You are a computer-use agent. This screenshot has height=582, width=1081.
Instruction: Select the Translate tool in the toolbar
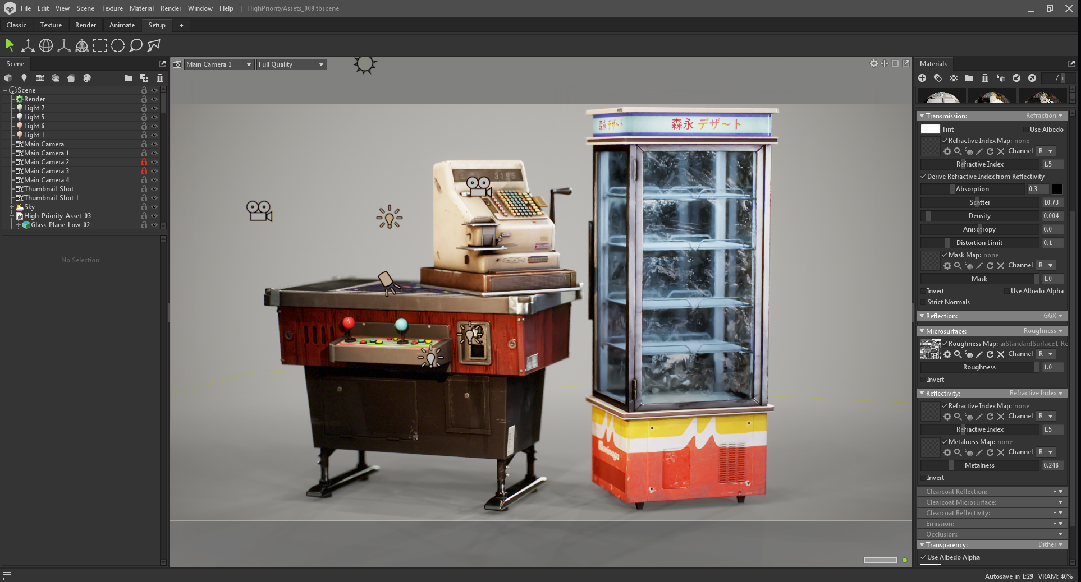pyautogui.click(x=28, y=45)
